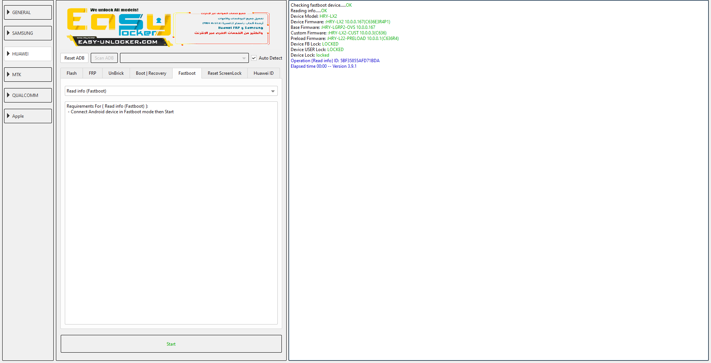
Task: Click 'Preload Firmware' log line
Action: 345,38
